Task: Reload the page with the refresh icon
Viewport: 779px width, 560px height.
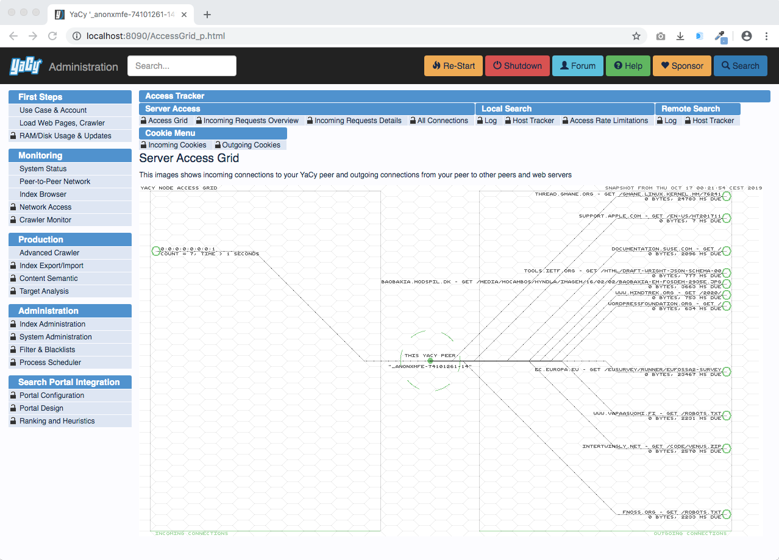Action: [52, 36]
